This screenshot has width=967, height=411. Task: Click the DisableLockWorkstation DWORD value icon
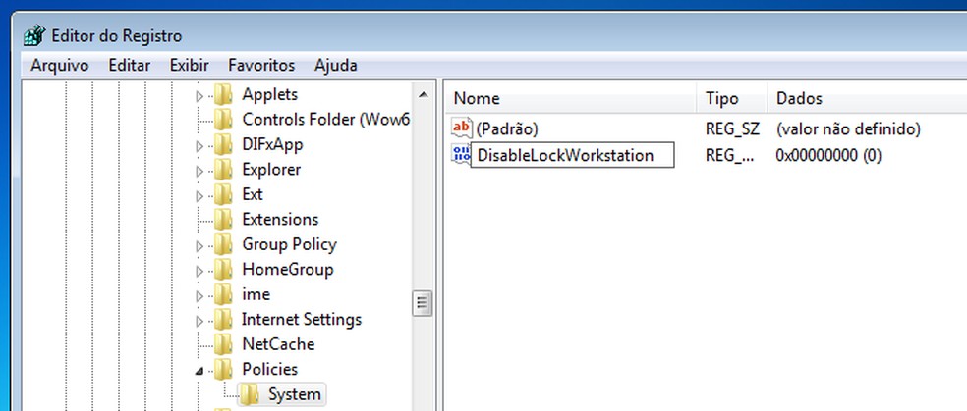tap(460, 154)
